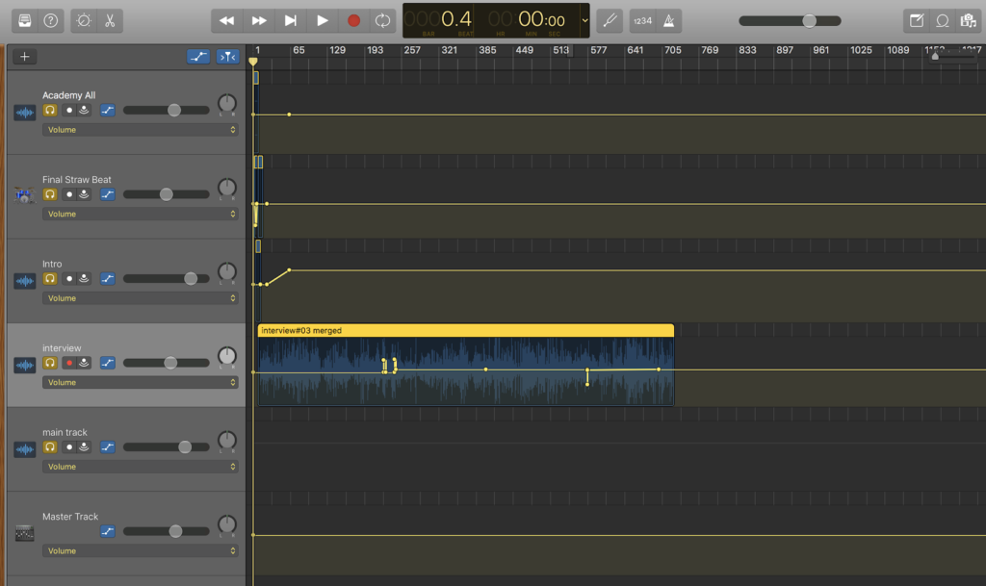
Task: Open the Master Track Volume dropdown
Action: [x=140, y=550]
